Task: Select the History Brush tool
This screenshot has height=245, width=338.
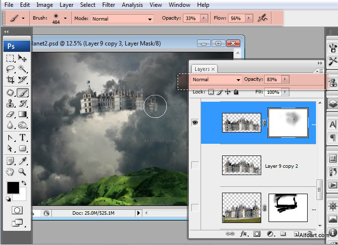Action: (x=23, y=104)
